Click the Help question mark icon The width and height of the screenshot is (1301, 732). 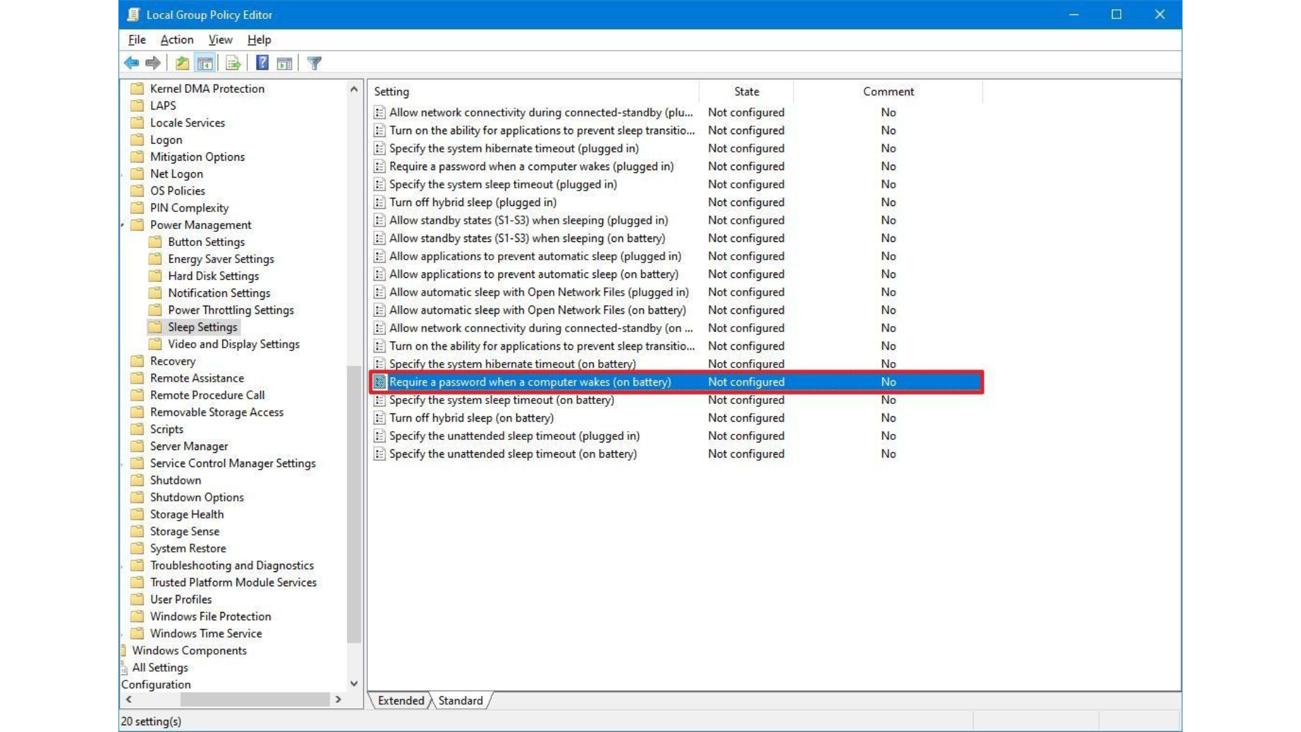[262, 63]
